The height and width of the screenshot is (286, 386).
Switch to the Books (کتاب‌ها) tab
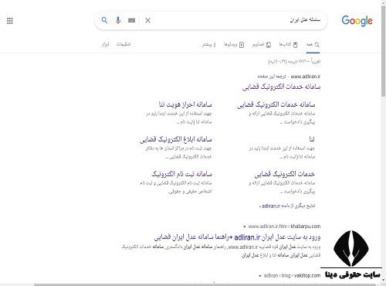point(288,45)
